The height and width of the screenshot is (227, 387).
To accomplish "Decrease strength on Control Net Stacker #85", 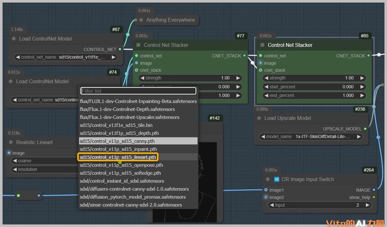I will point(266,78).
